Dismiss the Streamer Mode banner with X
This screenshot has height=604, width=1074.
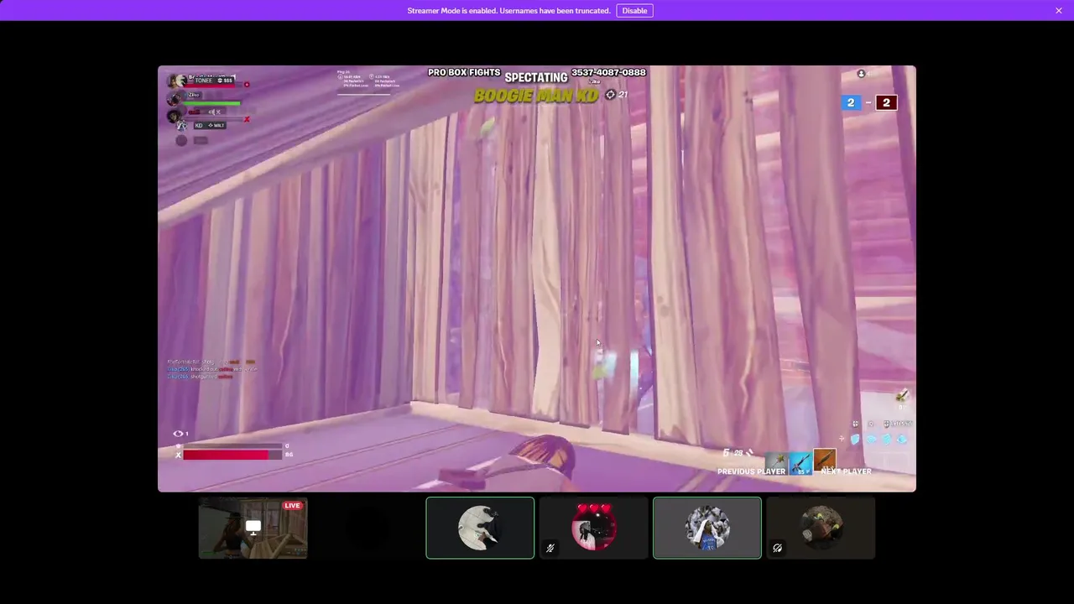point(1059,11)
